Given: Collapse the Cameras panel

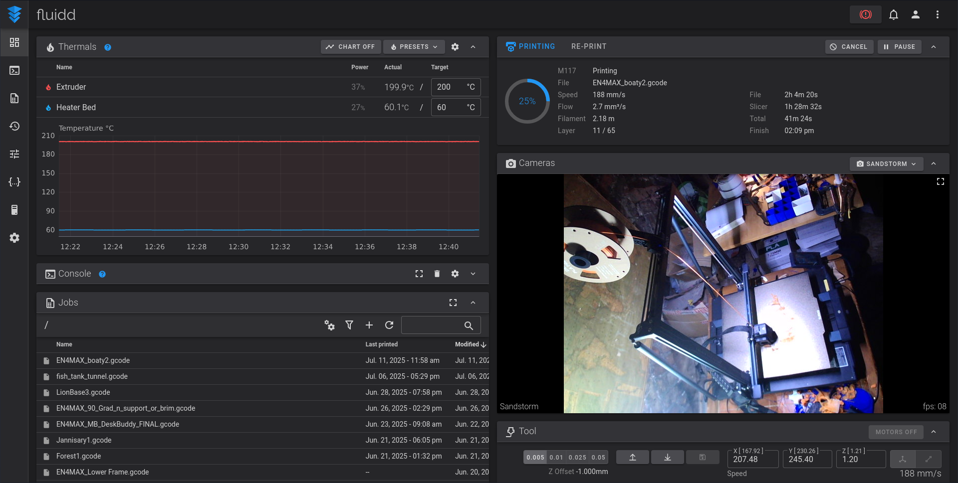Looking at the screenshot, I should 934,163.
